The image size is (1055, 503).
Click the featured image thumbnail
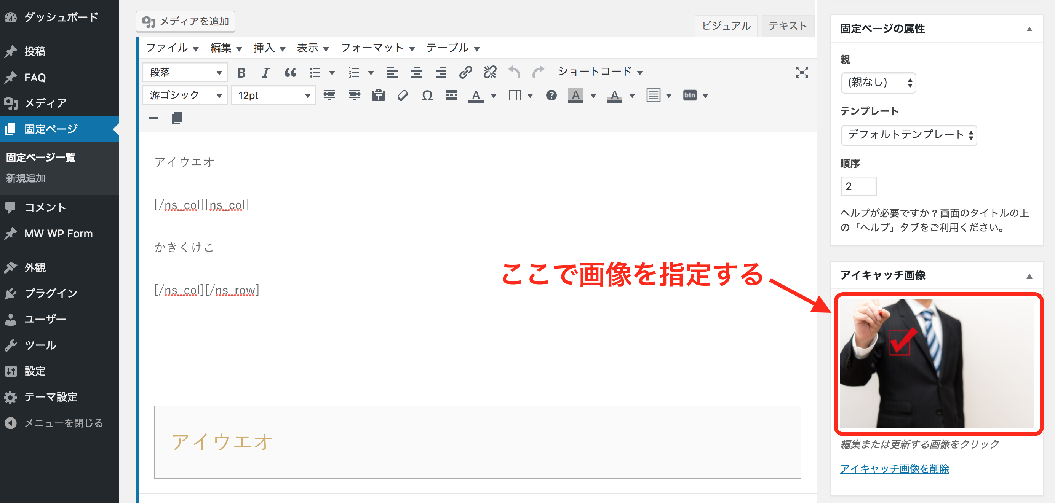936,363
